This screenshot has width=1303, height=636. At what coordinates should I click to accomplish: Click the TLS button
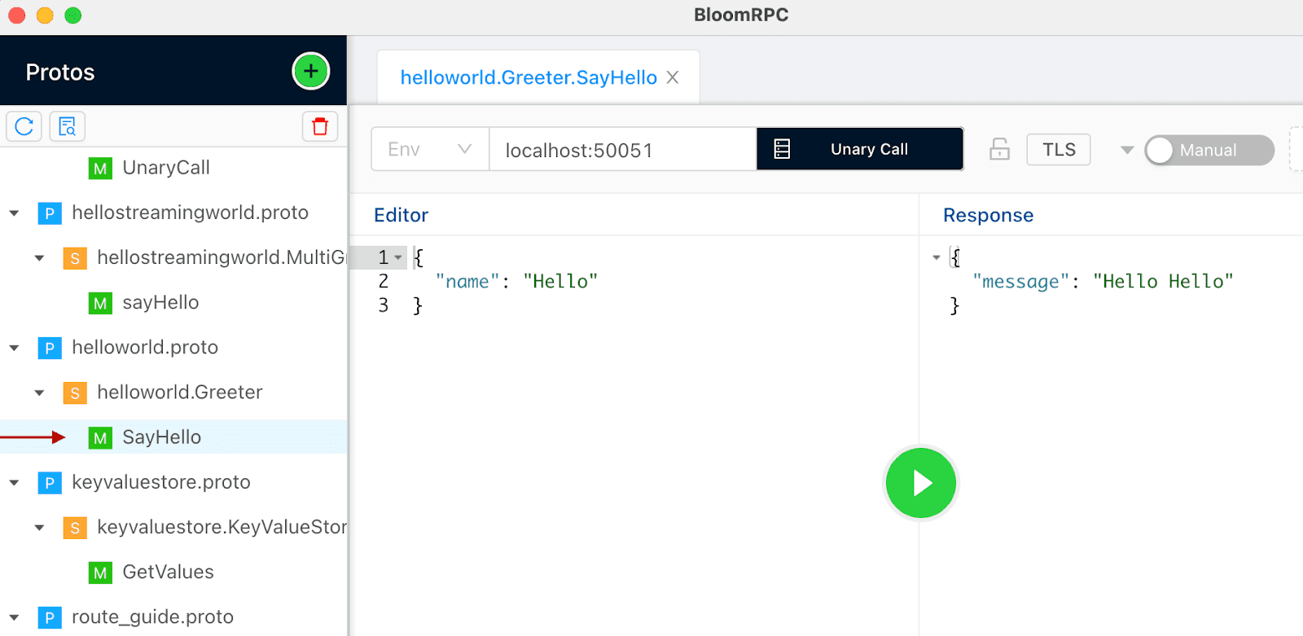pos(1059,150)
